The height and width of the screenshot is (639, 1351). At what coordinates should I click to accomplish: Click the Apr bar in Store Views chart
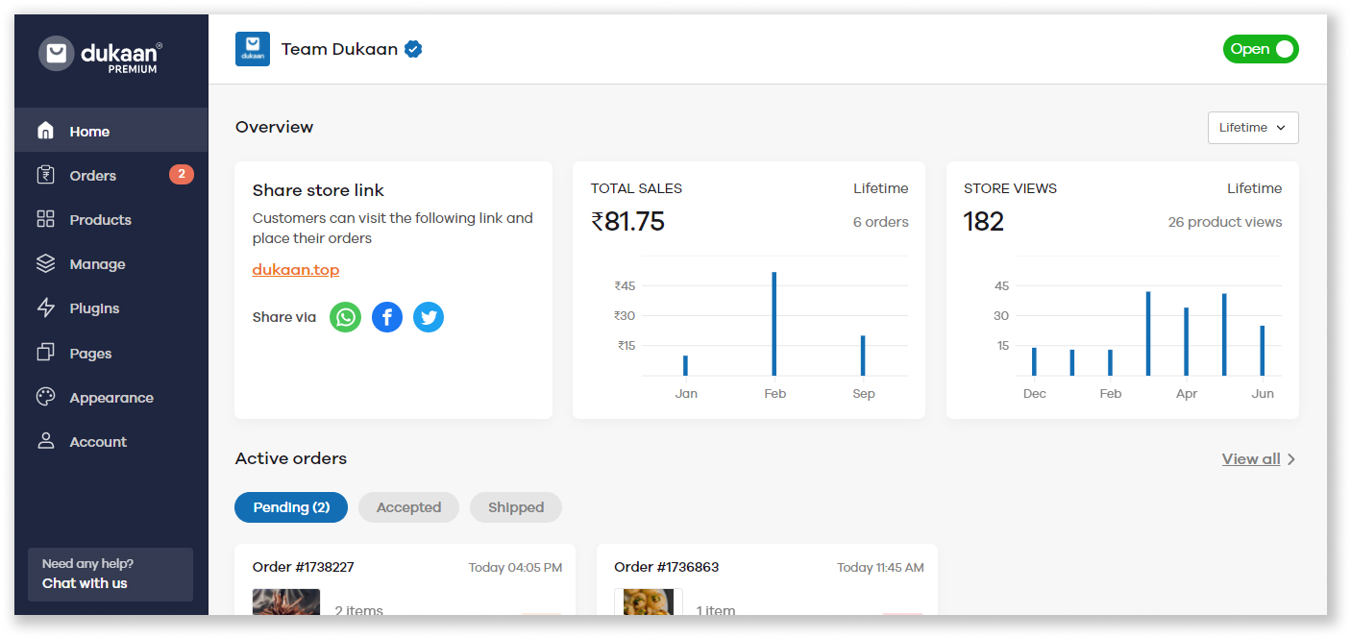point(1187,341)
